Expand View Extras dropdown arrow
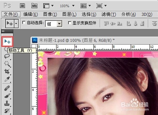Screen dimensions: 158x115 (x=52, y=6)
